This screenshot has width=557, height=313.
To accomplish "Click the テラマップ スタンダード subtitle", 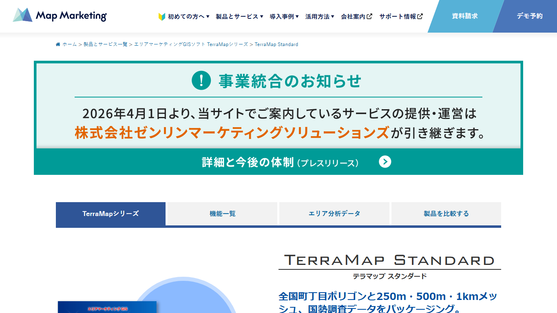I will [390, 276].
